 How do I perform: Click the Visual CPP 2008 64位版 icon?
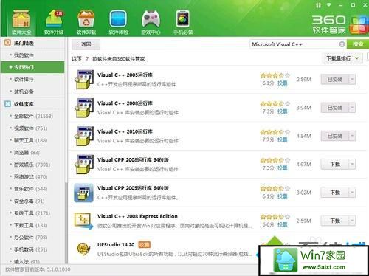point(84,164)
